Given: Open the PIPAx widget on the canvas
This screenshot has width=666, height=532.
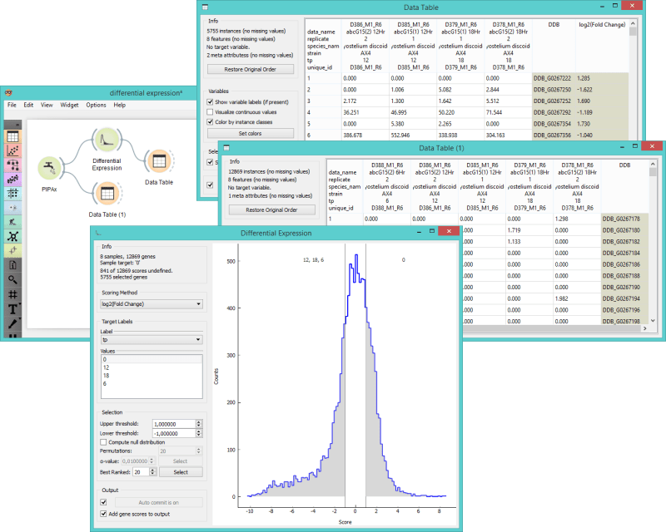Looking at the screenshot, I should 48,170.
